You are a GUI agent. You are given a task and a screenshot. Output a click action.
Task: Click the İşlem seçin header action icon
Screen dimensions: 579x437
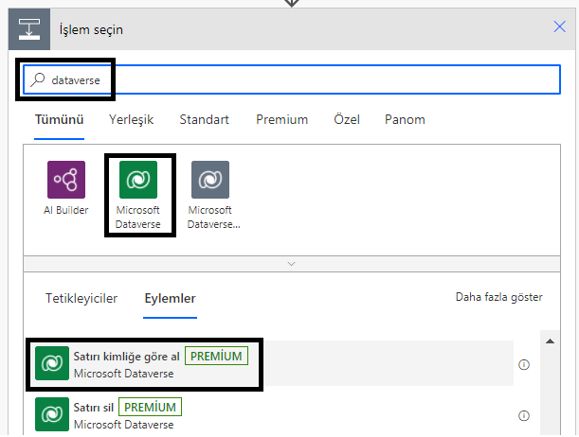point(29,29)
